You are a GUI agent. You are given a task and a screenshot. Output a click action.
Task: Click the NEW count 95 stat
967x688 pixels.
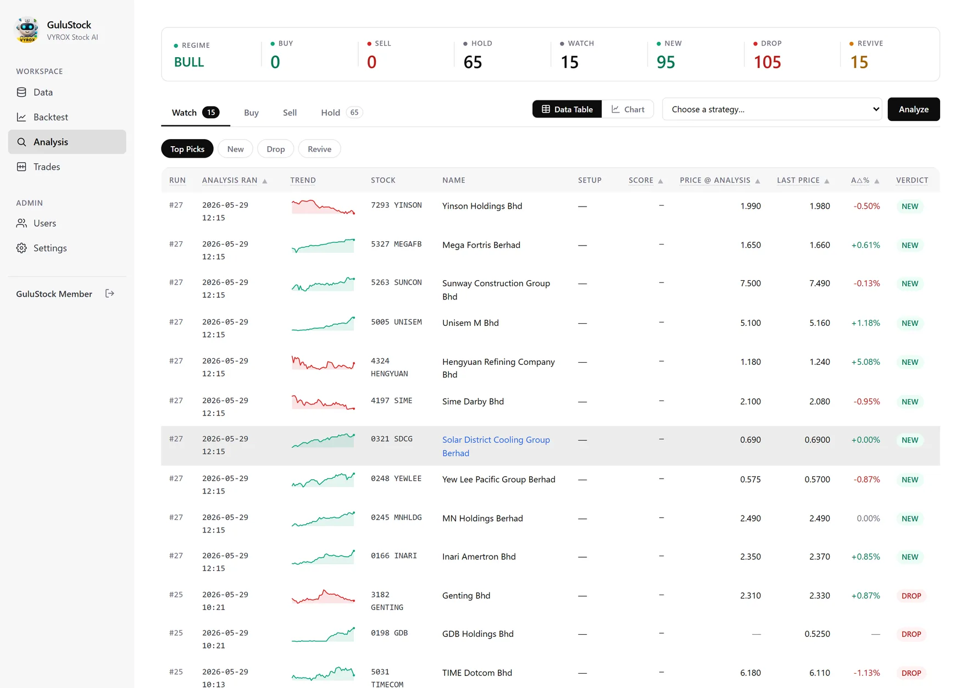(665, 62)
